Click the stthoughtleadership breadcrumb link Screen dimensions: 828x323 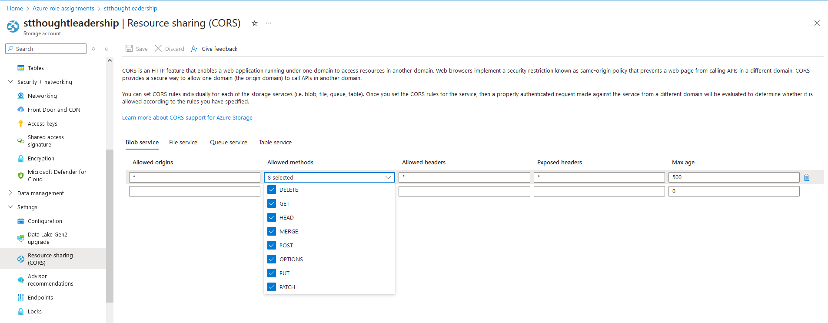click(130, 8)
